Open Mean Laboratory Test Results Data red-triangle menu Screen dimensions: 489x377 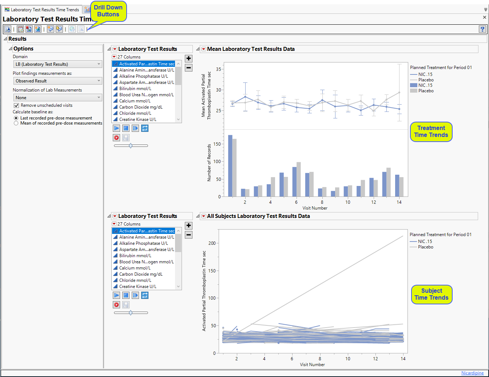point(204,49)
